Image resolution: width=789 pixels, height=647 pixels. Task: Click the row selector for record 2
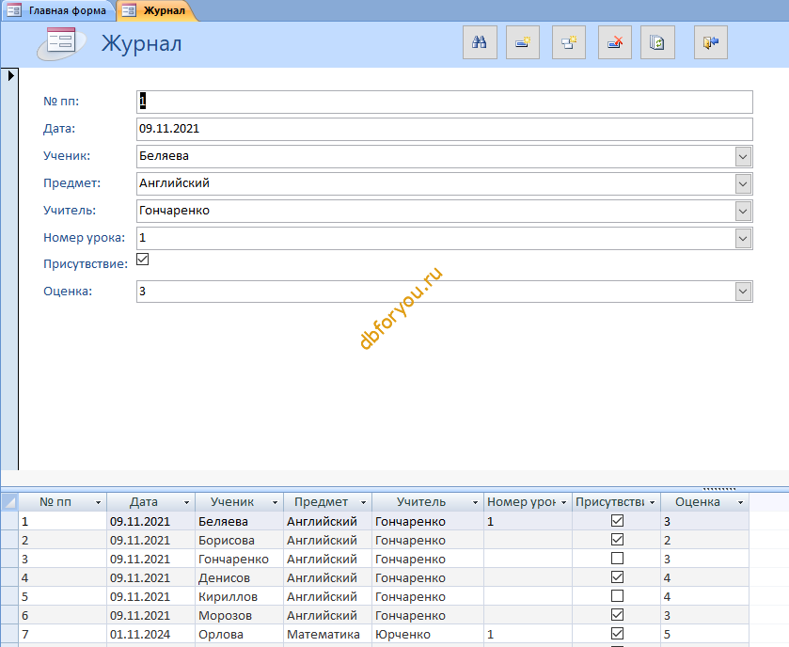point(9,540)
